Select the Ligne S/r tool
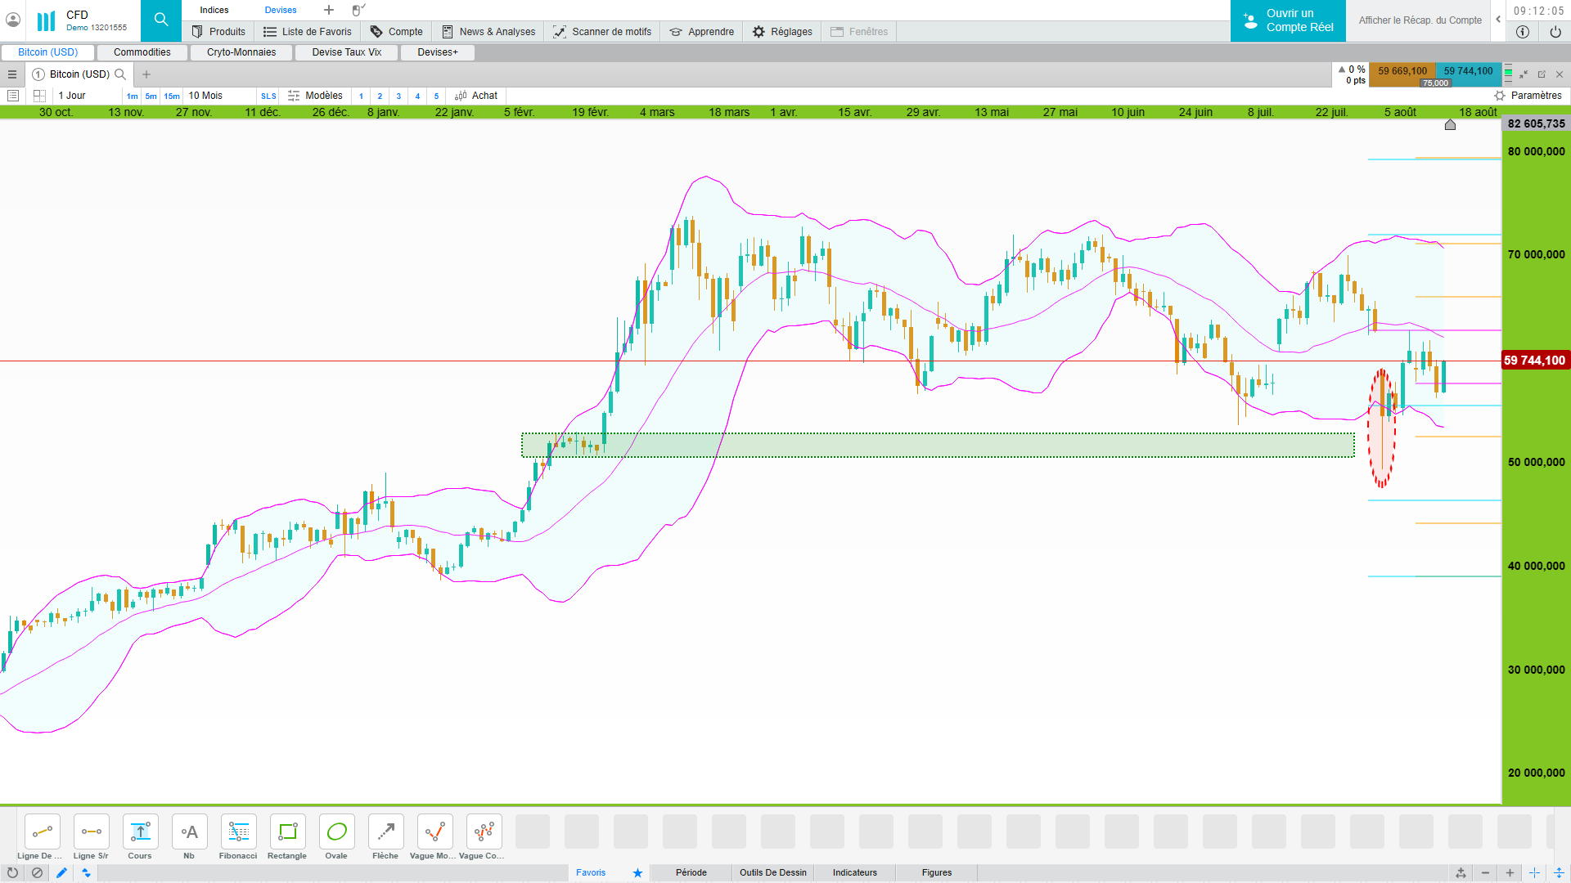The width and height of the screenshot is (1571, 883). pyautogui.click(x=91, y=832)
